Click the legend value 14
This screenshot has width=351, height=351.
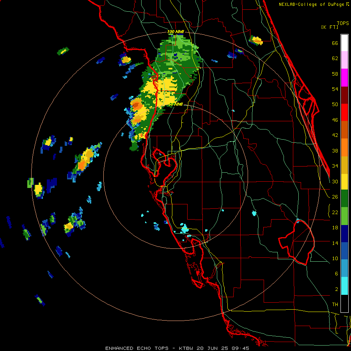tap(335, 243)
